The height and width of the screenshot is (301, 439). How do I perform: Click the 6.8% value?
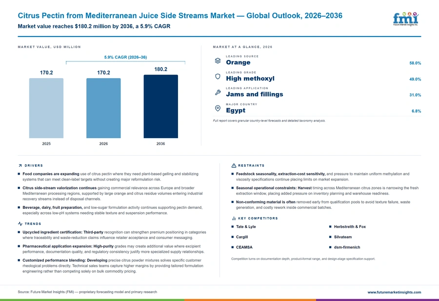[417, 111]
